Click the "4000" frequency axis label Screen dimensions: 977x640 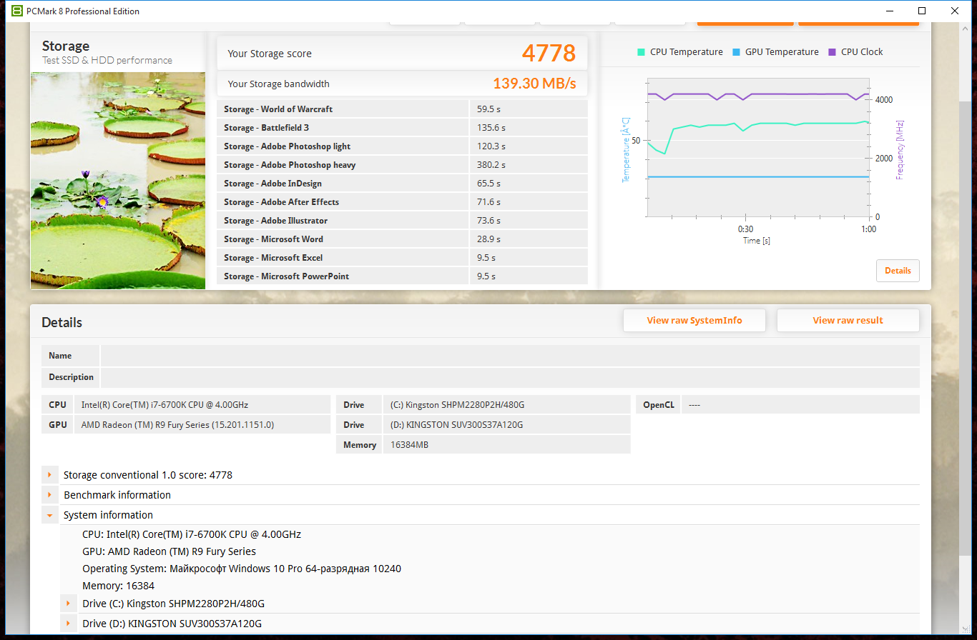tap(884, 100)
